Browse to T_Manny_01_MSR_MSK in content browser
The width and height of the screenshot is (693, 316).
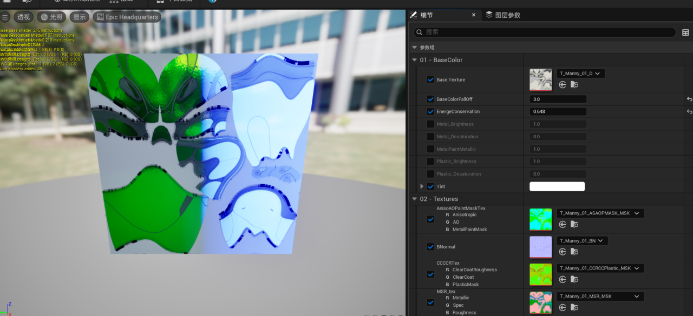point(574,307)
